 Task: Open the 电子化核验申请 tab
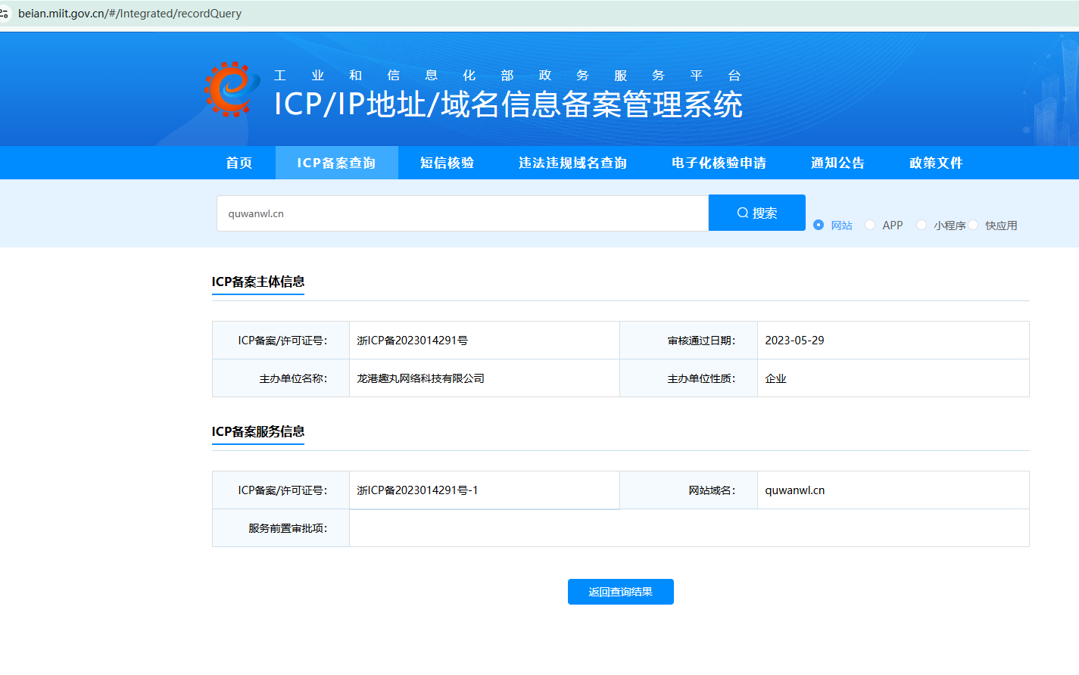719,163
